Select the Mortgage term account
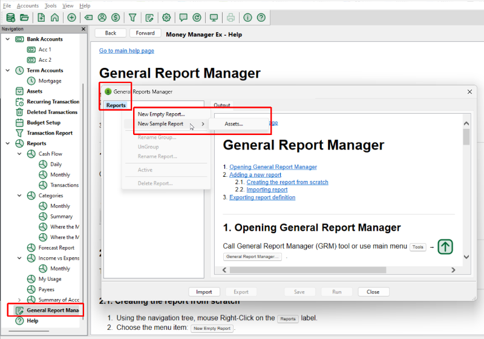 (50, 81)
